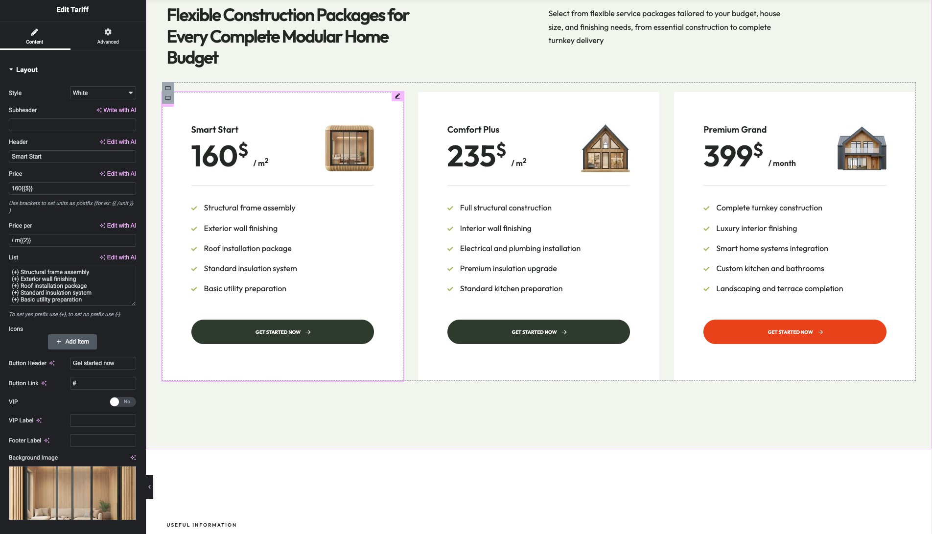Image resolution: width=932 pixels, height=534 pixels.
Task: Switch to the Advanced tab
Action: [108, 36]
